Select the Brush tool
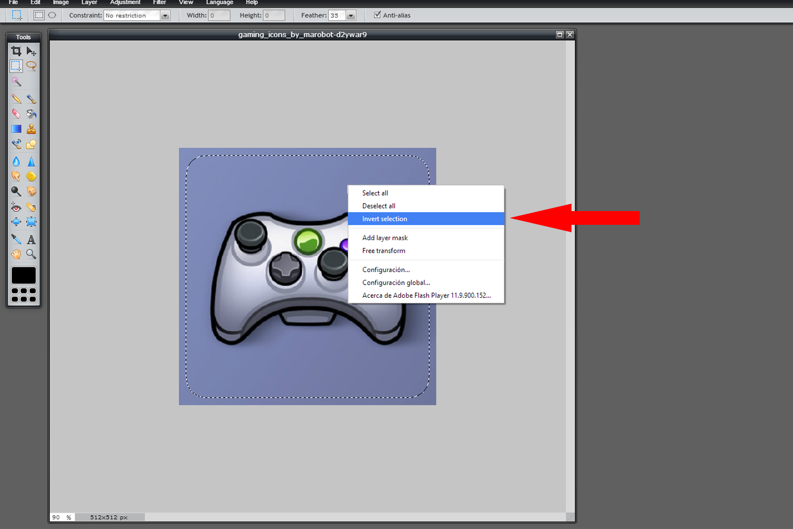The image size is (793, 529). pyautogui.click(x=31, y=99)
